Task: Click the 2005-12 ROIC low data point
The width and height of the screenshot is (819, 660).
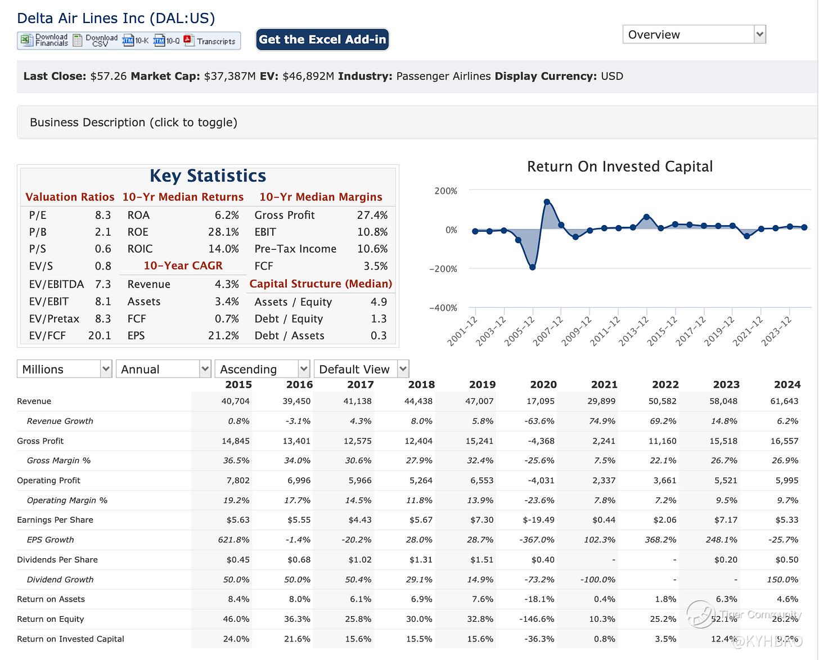Action: pyautogui.click(x=533, y=267)
